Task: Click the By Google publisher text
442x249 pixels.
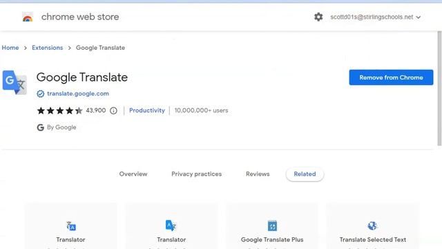Action: point(61,127)
